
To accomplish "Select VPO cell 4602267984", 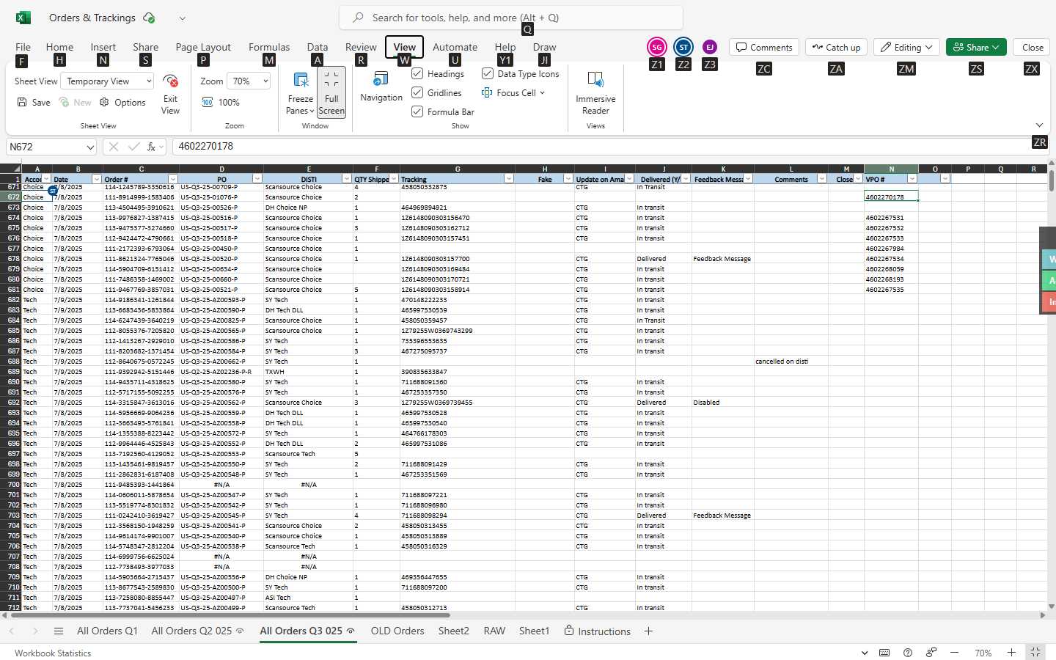I will (891, 248).
